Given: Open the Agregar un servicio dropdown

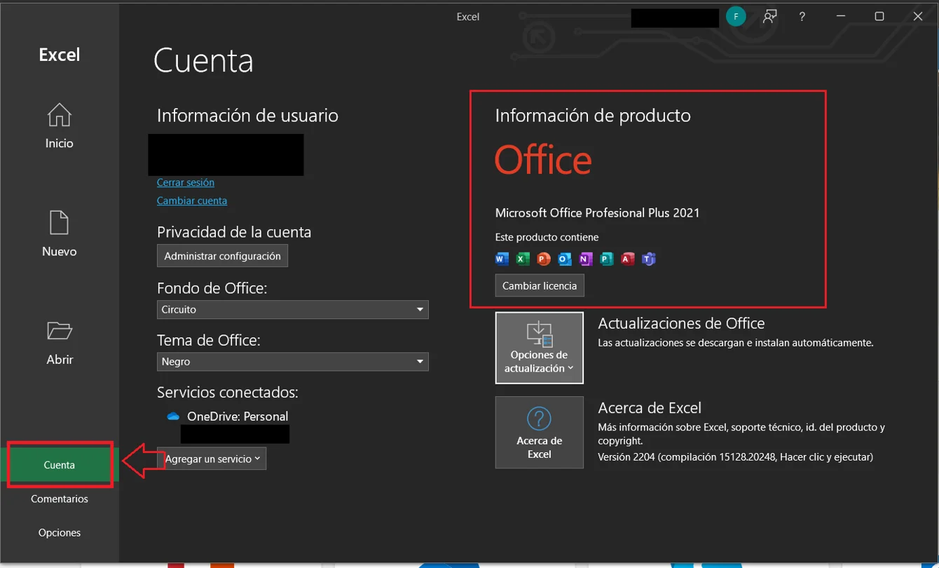Looking at the screenshot, I should coord(212,459).
